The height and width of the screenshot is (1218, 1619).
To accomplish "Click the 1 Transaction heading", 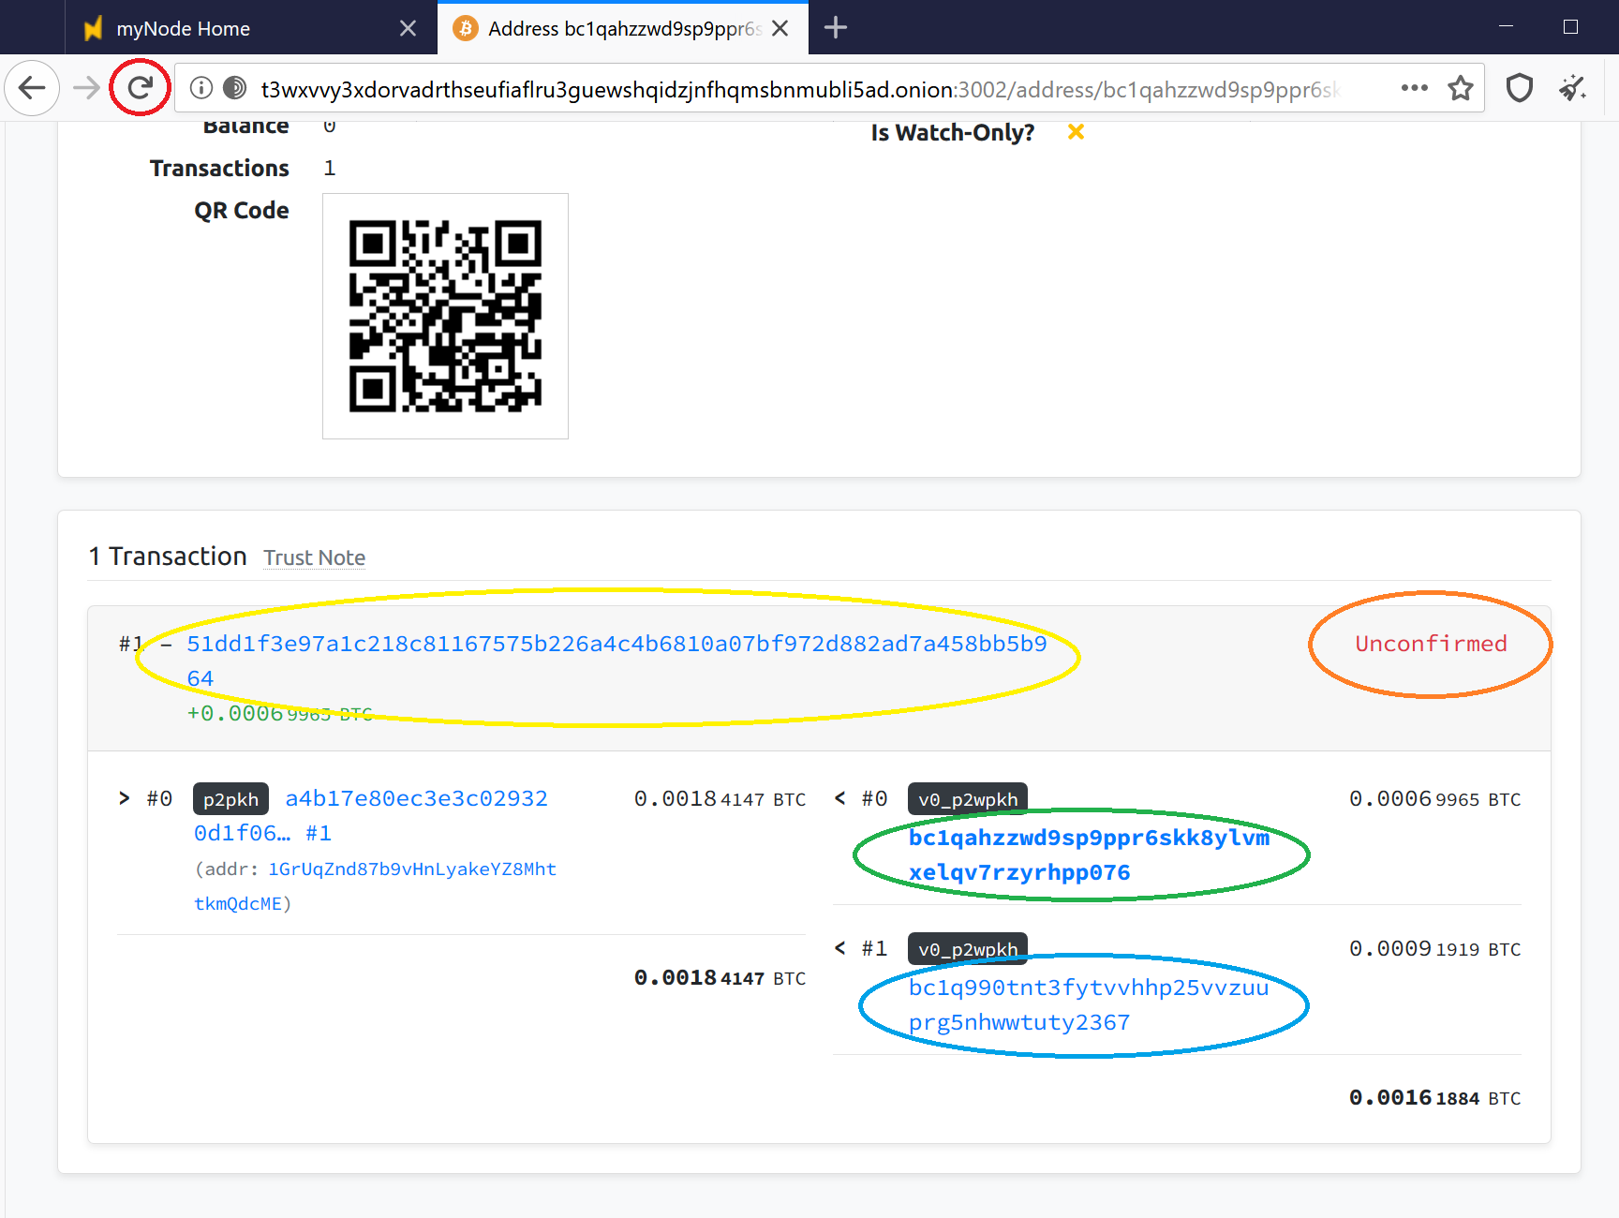I will (168, 557).
